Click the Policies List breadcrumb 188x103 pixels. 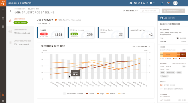[x=20, y=9]
